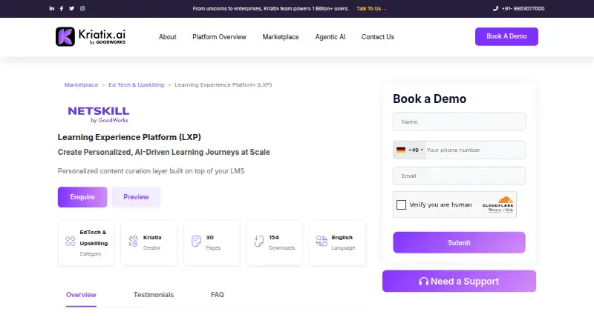Switch to the Overview tab
Screen dimensions: 594x326
81,295
